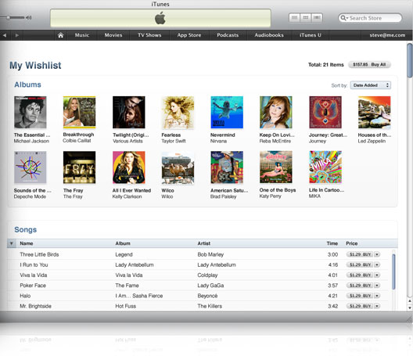413x356 pixels.
Task: Click the search magnifier icon
Action: point(343,18)
